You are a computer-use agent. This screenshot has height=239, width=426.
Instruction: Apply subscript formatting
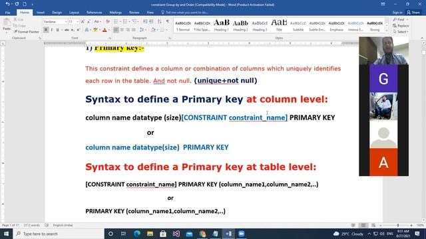pyautogui.click(x=73, y=30)
